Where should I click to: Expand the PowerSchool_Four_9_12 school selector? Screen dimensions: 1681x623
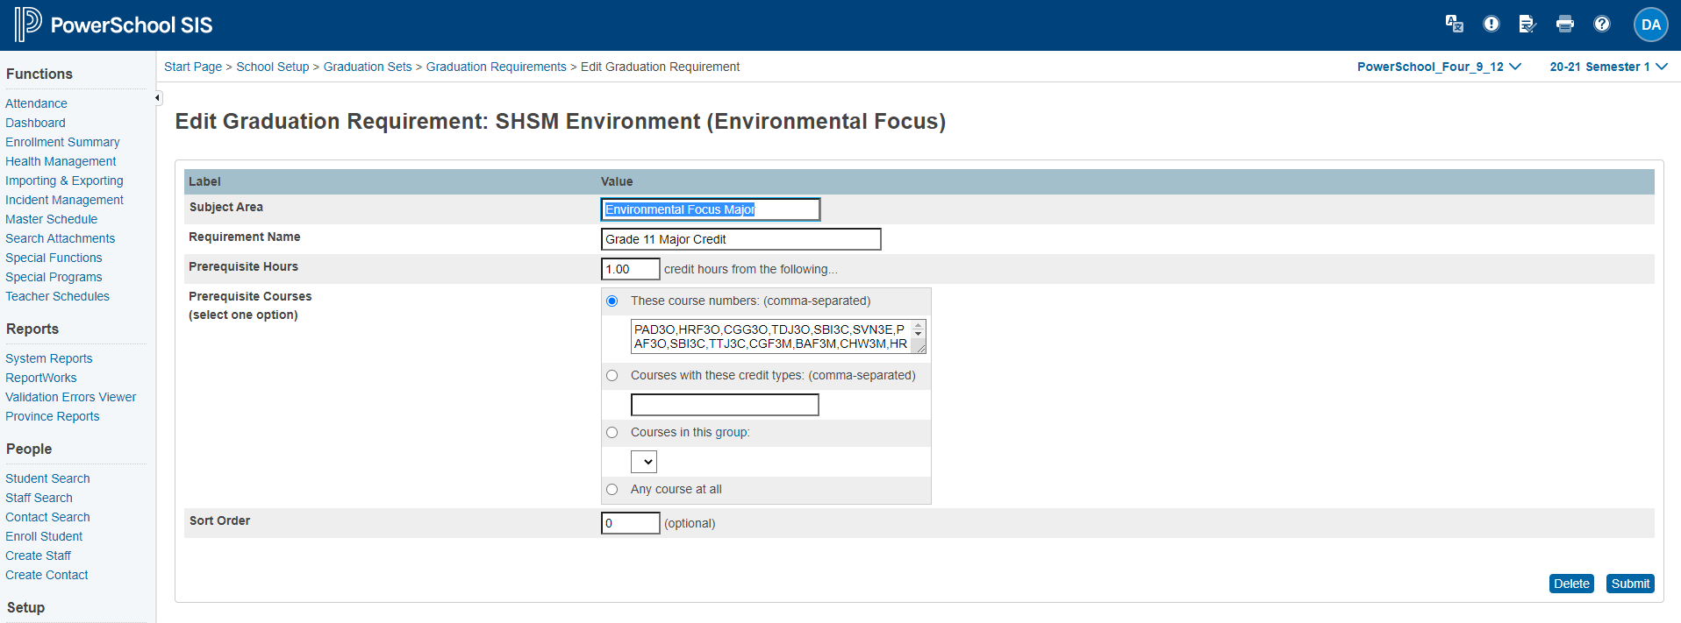point(1439,67)
